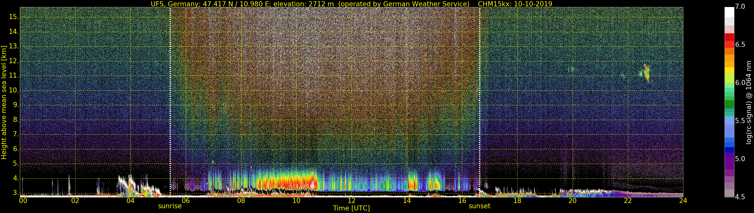This screenshot has width=754, height=213.
Task: Click the 12 hour tick label
Action: coord(352,201)
